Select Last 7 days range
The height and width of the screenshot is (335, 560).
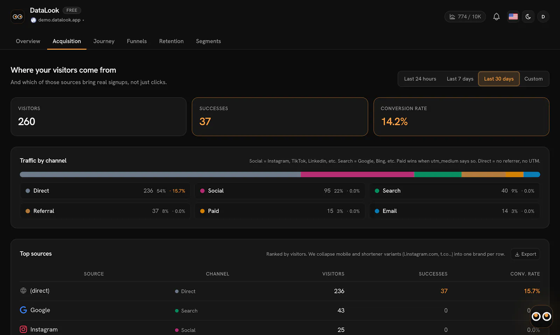click(x=460, y=79)
